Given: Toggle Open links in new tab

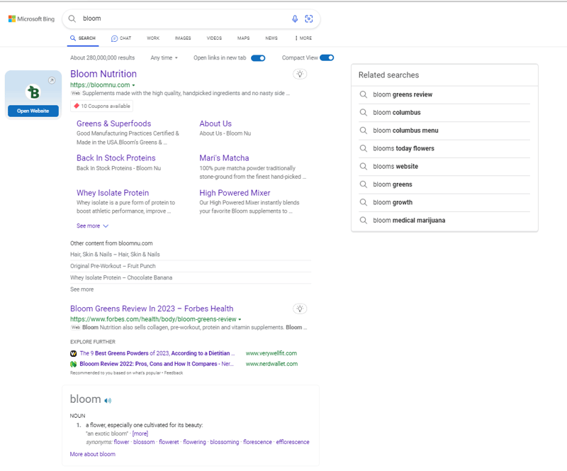Looking at the screenshot, I should coord(258,58).
